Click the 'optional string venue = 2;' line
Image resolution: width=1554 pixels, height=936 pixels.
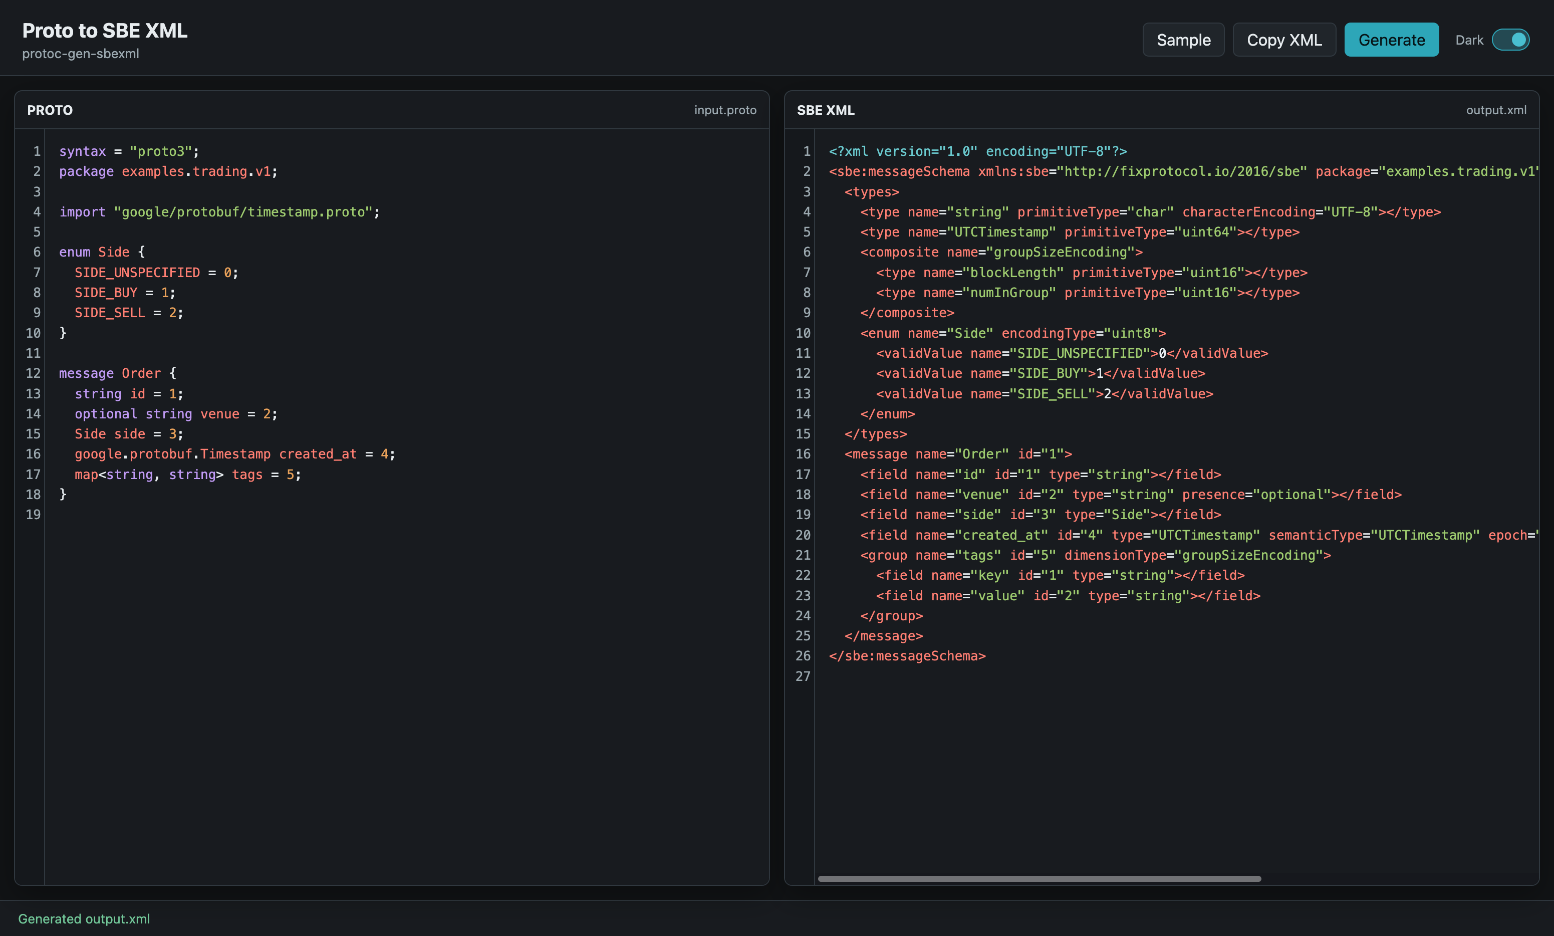176,414
